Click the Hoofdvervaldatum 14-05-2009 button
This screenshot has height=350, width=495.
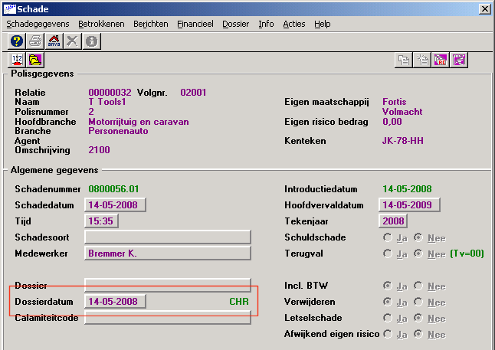pyautogui.click(x=410, y=204)
